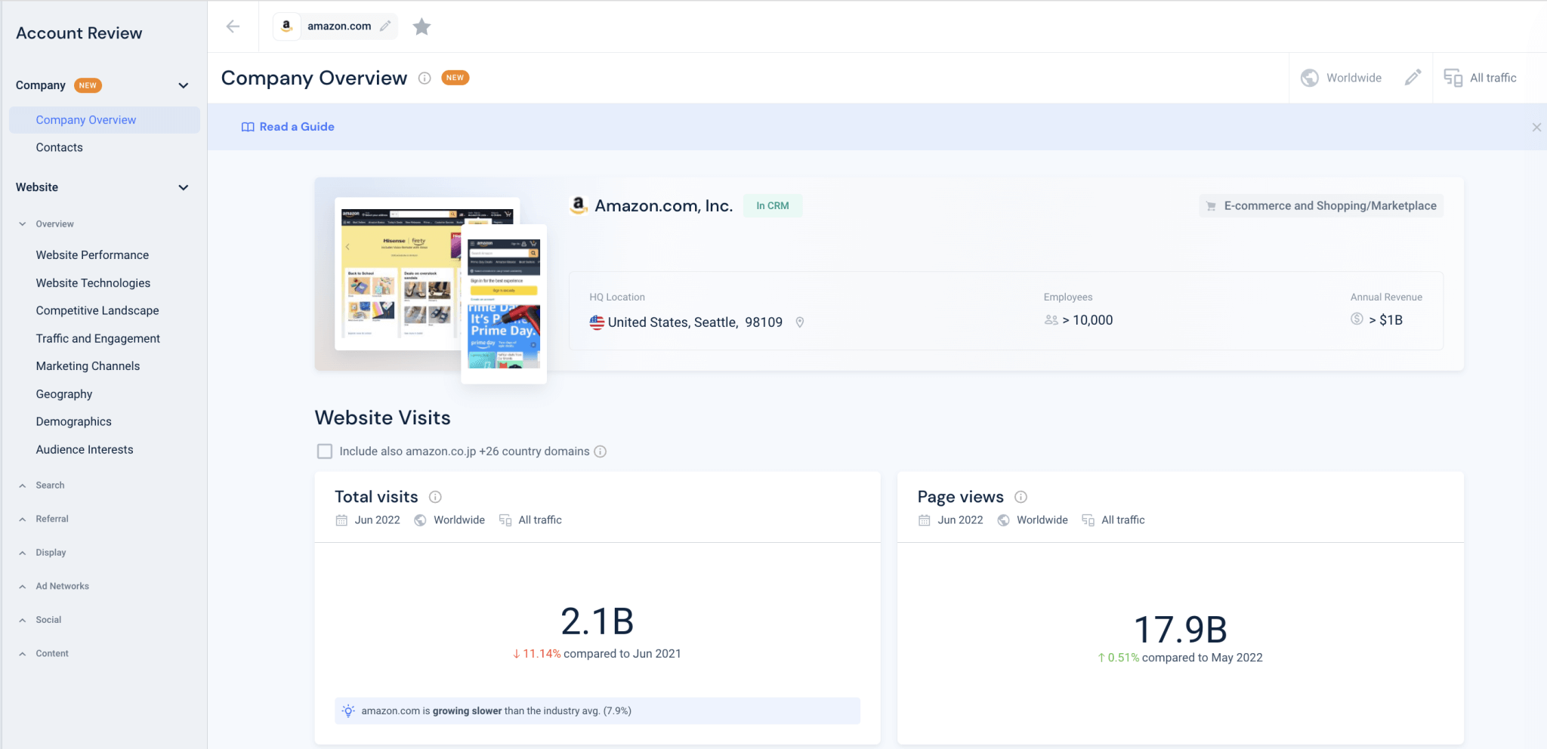
Task: Enable Include also amazon.co.jp country domains checkbox
Action: pyautogui.click(x=325, y=452)
